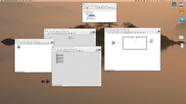
Task: Abort execution in the case structure block diagram window
Action: point(112,32)
